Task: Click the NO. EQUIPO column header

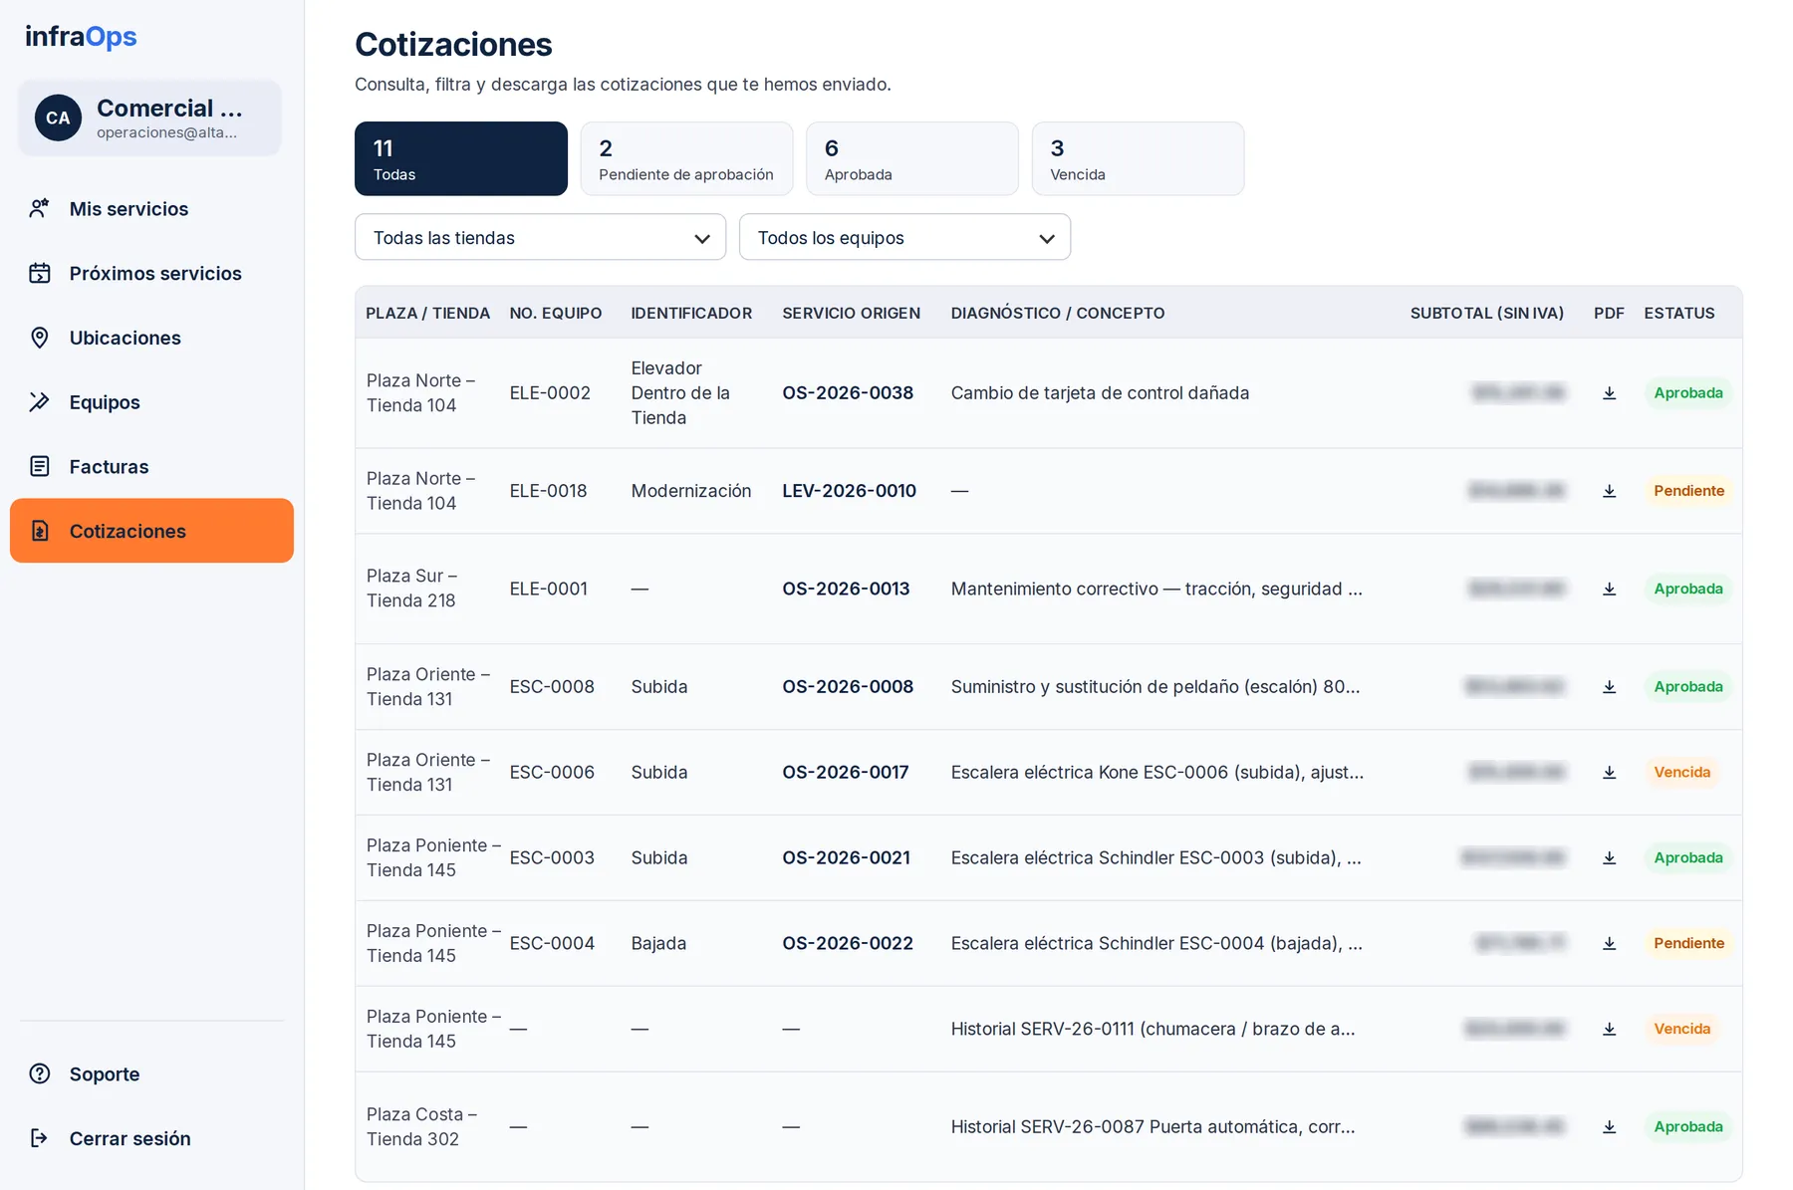Action: click(555, 313)
